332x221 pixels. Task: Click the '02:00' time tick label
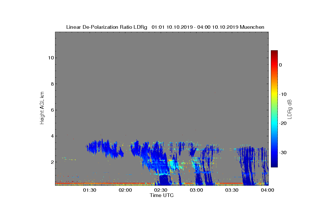click(125, 190)
